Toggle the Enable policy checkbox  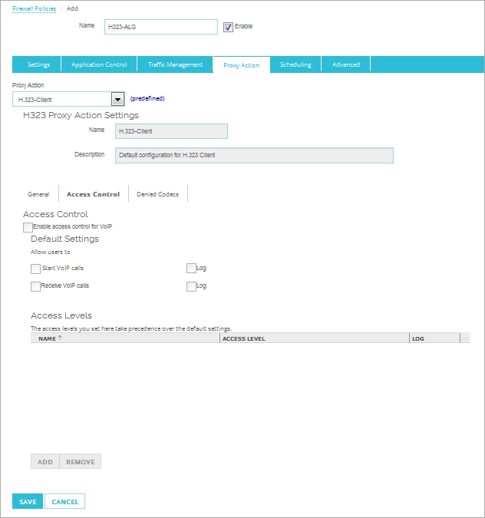[228, 27]
